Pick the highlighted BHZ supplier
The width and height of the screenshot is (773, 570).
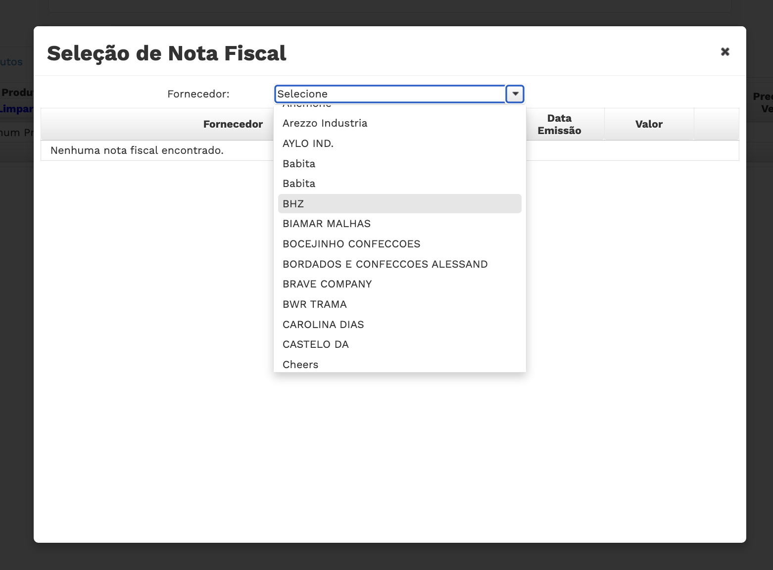coord(293,204)
